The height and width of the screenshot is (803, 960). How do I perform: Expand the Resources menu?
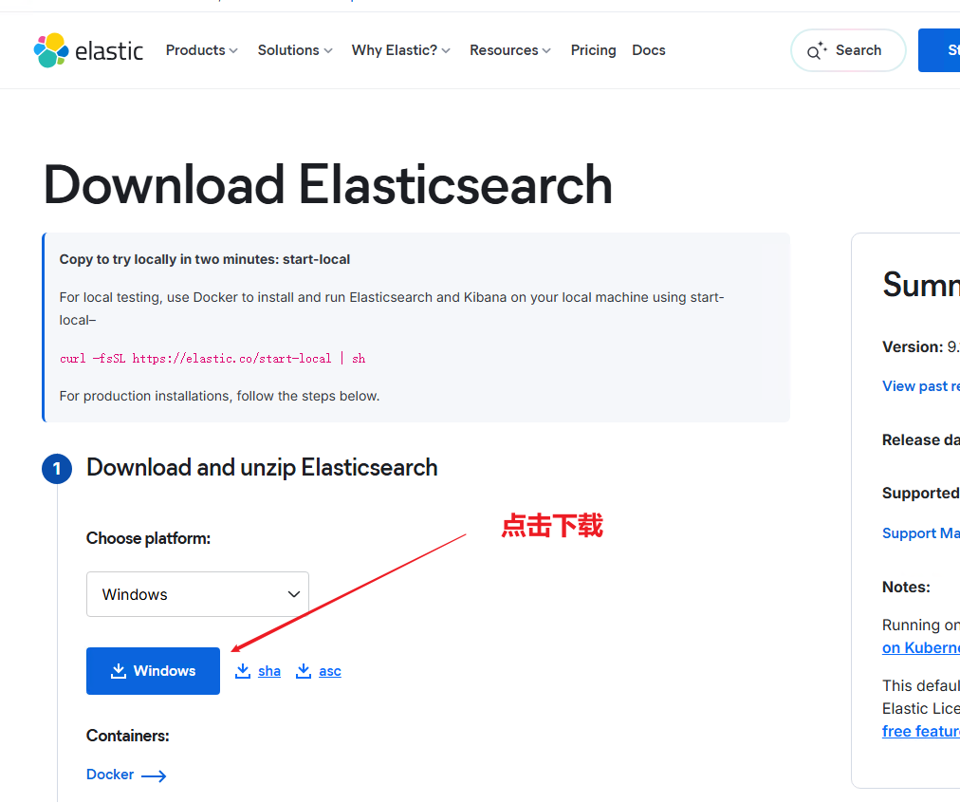pos(510,50)
